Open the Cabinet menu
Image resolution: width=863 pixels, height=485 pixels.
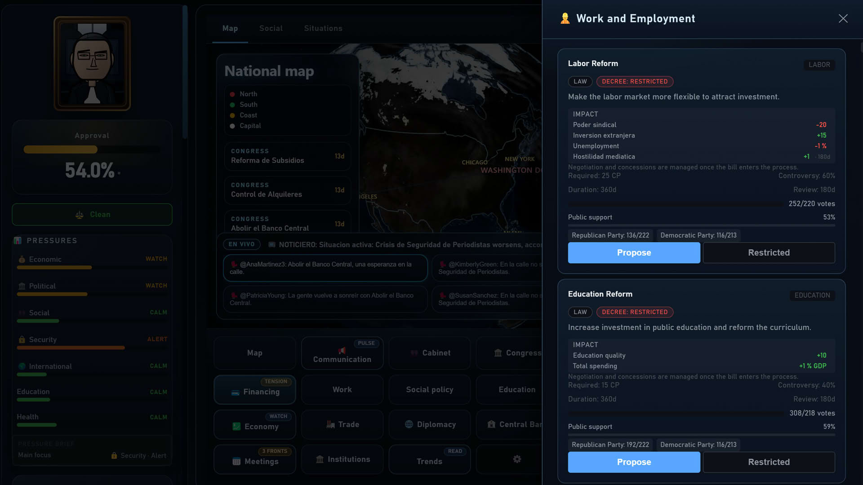pos(430,353)
